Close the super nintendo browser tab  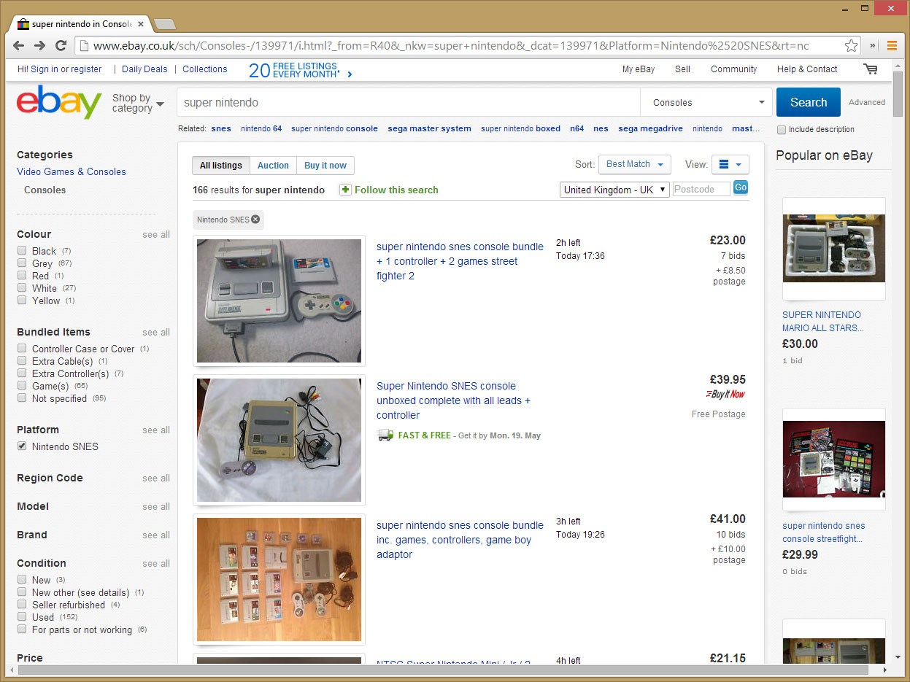(x=141, y=23)
